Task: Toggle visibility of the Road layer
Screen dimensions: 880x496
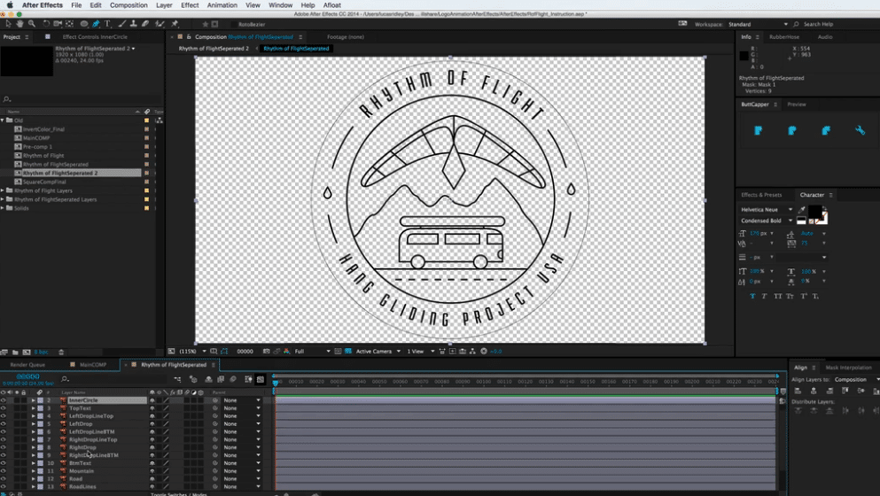Action: (4, 479)
